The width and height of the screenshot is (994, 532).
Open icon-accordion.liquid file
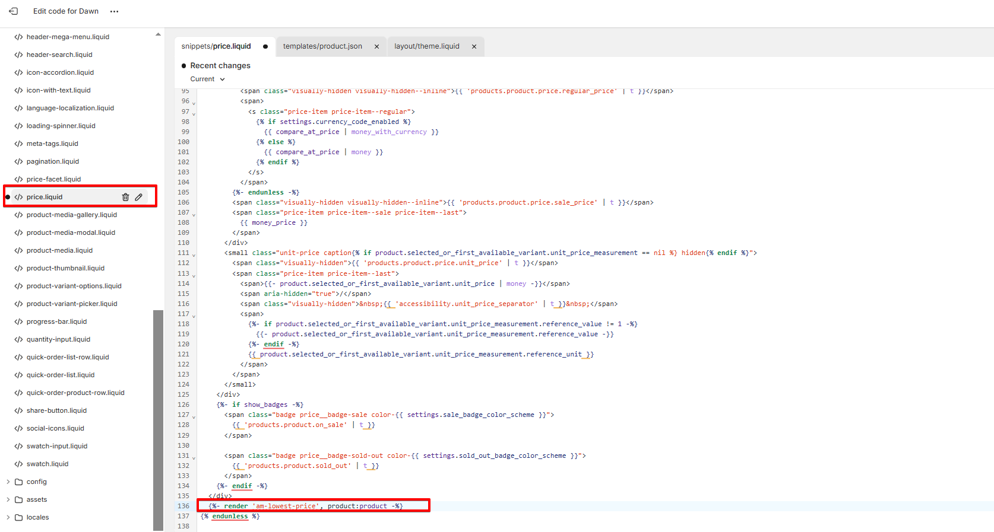coord(60,72)
